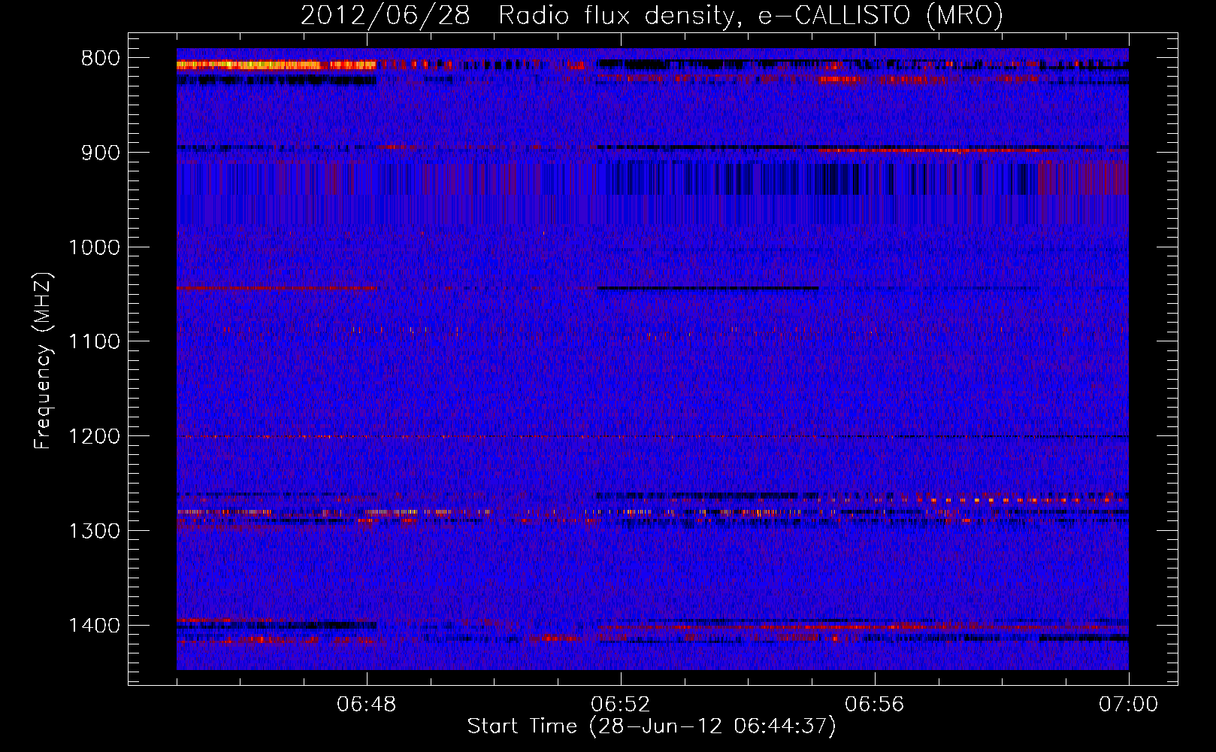Click the 06:52 time tick label
1216x752 pixels.
[621, 705]
